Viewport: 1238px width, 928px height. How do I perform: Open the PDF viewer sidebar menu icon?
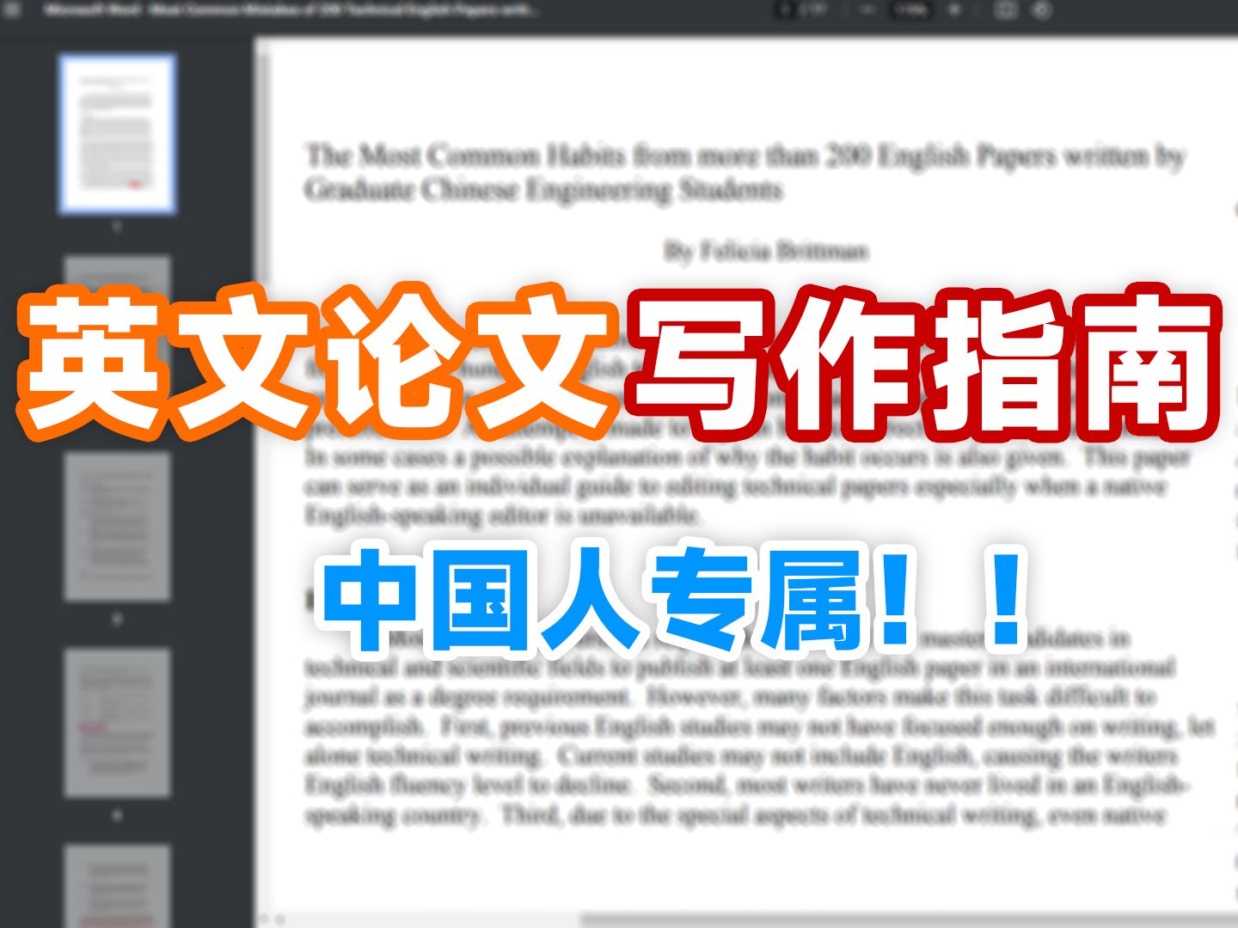(13, 10)
